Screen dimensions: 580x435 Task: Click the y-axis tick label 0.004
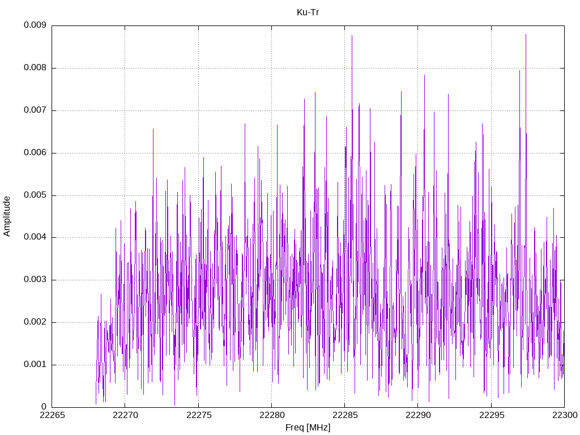point(35,237)
